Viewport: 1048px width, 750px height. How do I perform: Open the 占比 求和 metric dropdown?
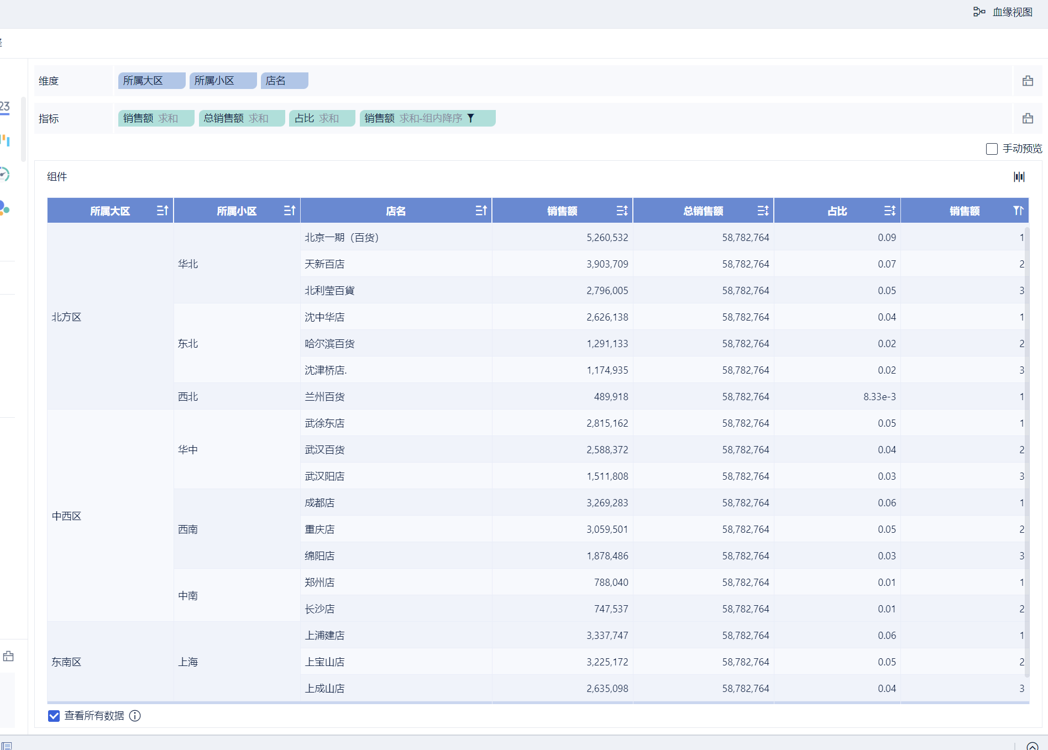click(322, 118)
